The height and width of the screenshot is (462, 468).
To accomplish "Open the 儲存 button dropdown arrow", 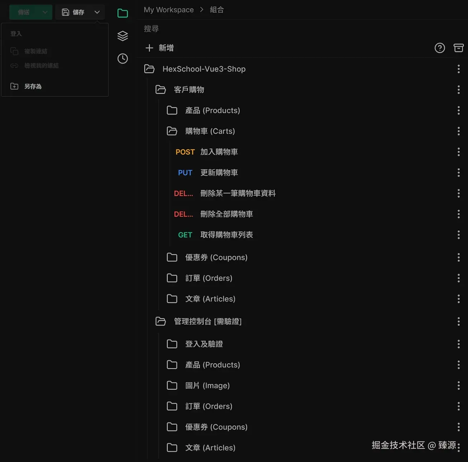I will pos(97,12).
